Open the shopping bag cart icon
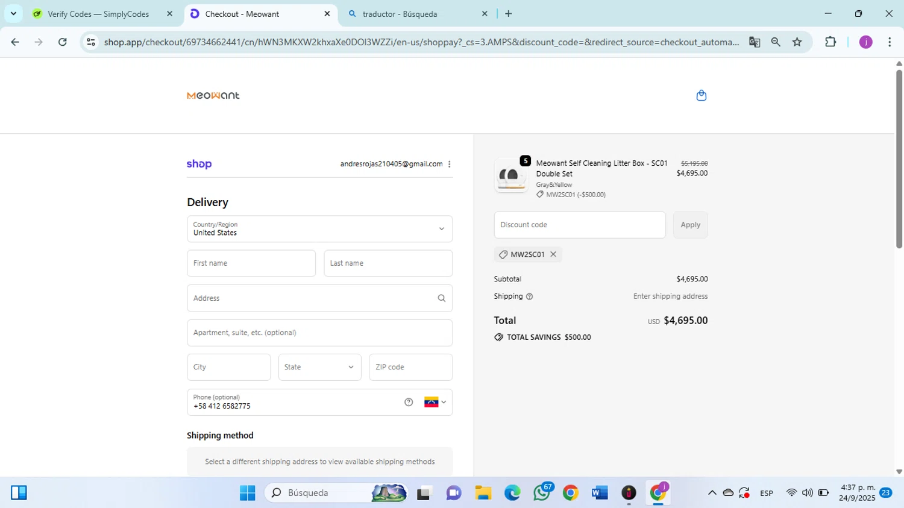This screenshot has height=508, width=904. tap(701, 95)
